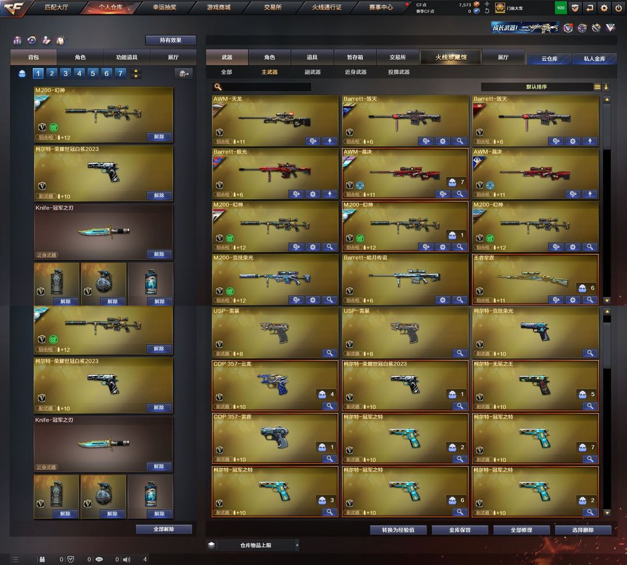Viewport: 627px width, 565px height.
Task: Click the person-with-pencil icon above 背包
Action: pos(46,40)
